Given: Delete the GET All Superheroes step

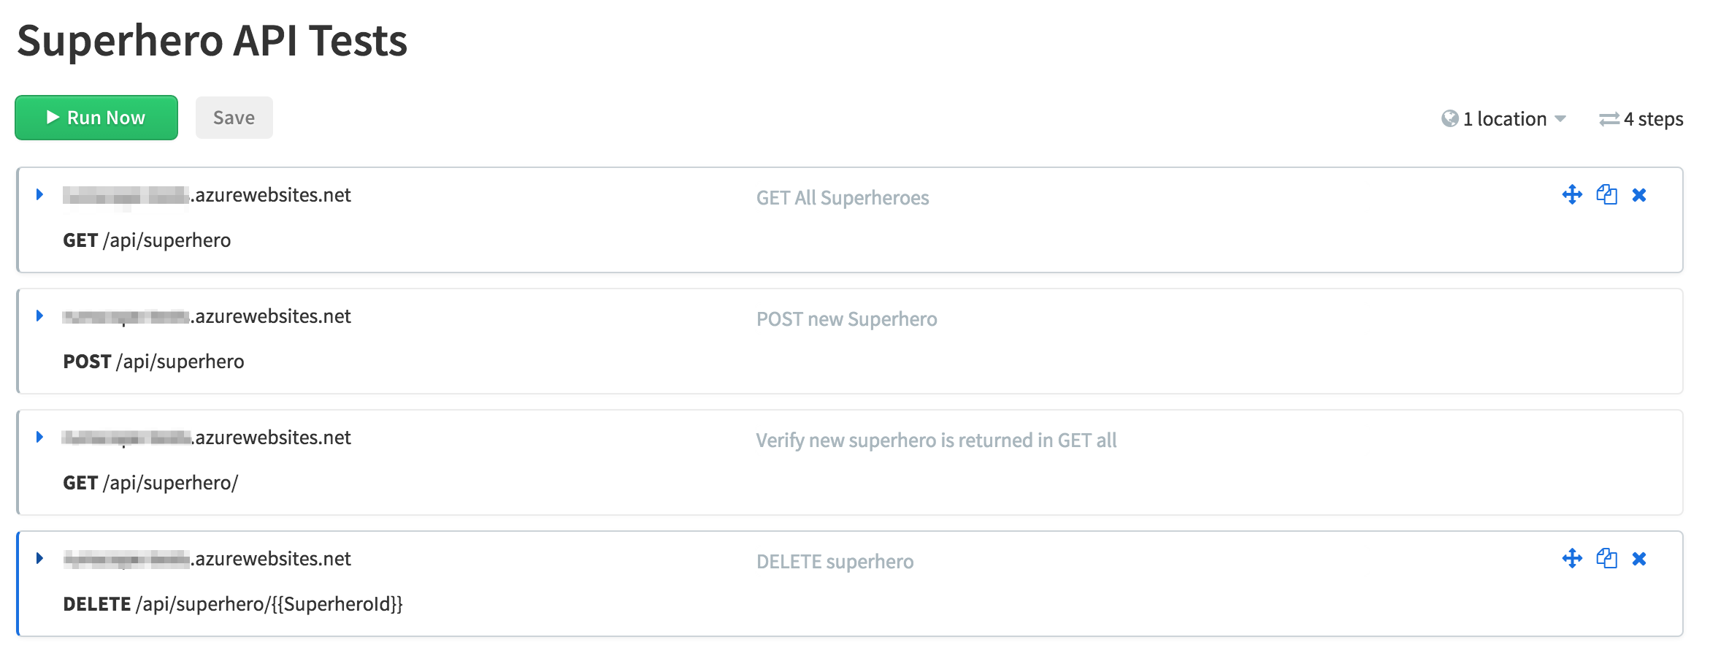Looking at the screenshot, I should [1639, 195].
